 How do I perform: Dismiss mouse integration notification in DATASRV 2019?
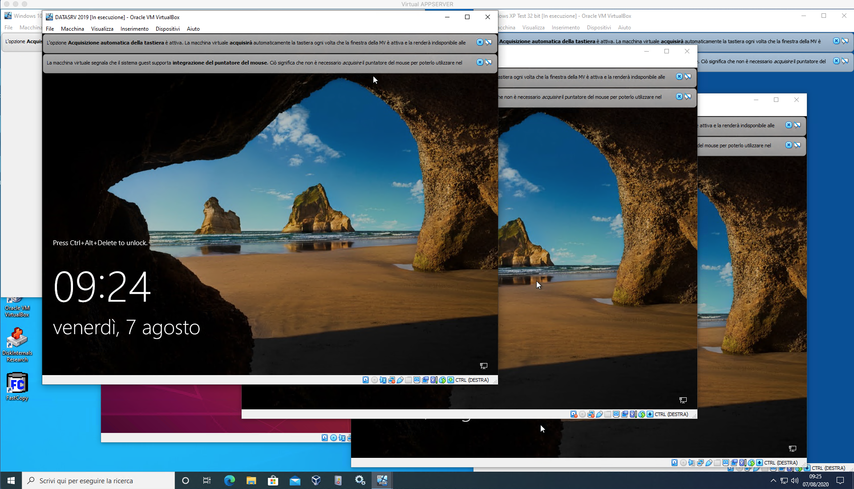[480, 62]
